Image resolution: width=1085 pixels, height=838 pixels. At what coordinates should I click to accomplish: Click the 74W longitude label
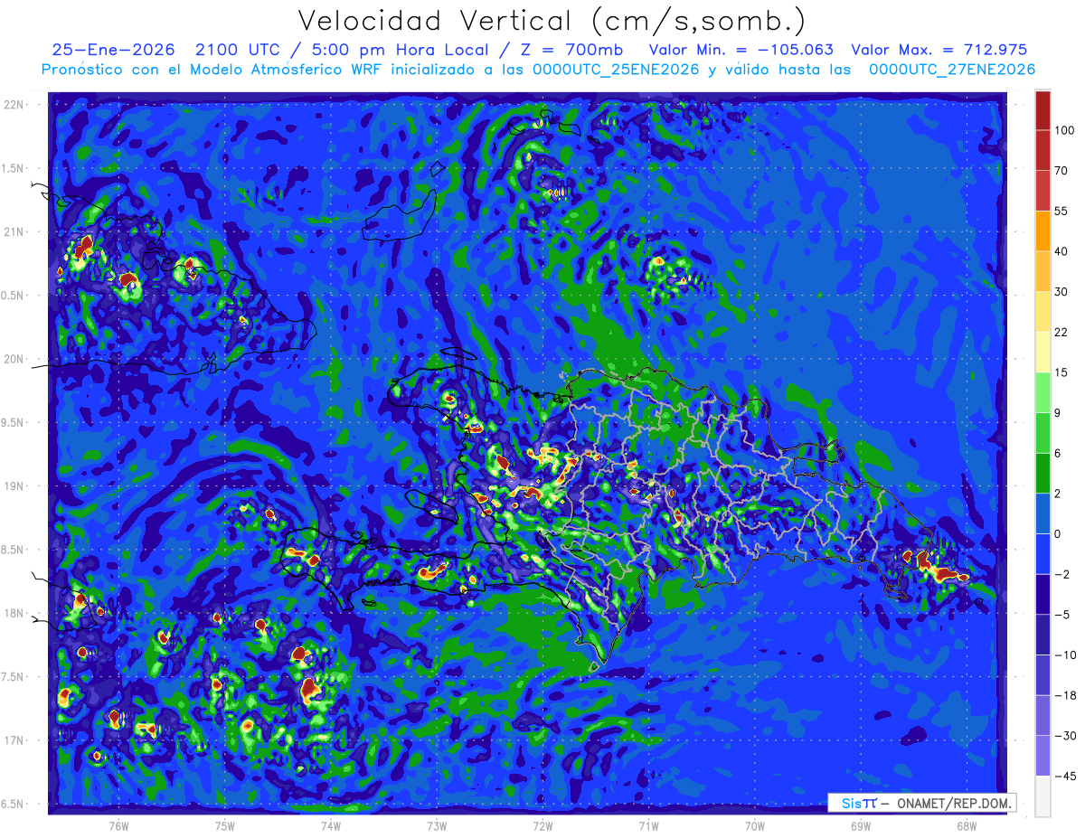[331, 826]
